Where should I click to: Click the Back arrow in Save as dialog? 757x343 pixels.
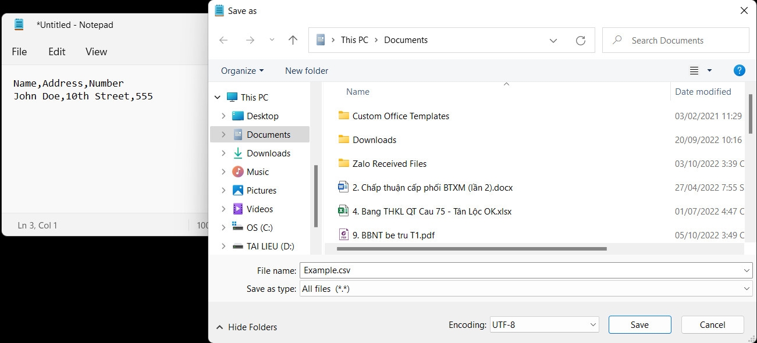[x=223, y=40]
